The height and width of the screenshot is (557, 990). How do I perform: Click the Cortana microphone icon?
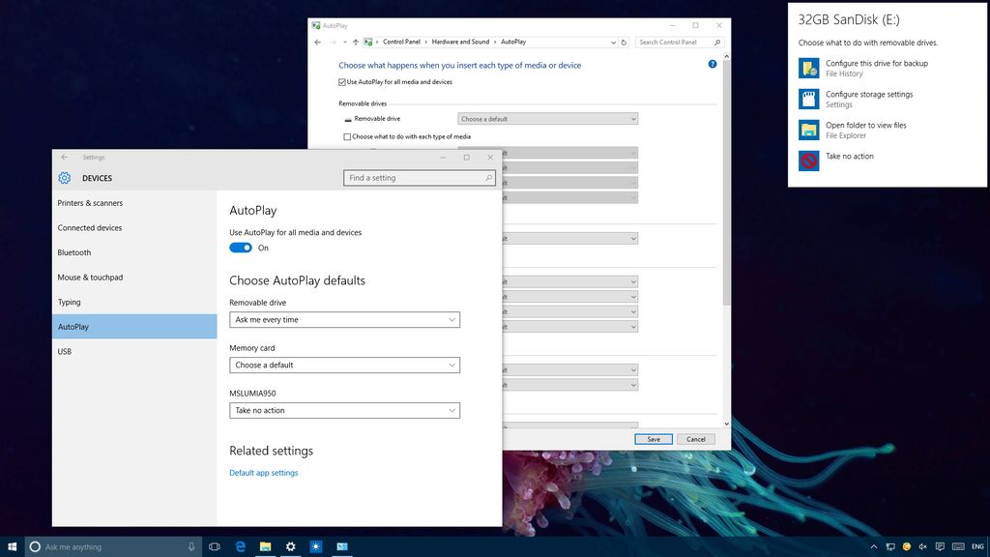[190, 546]
